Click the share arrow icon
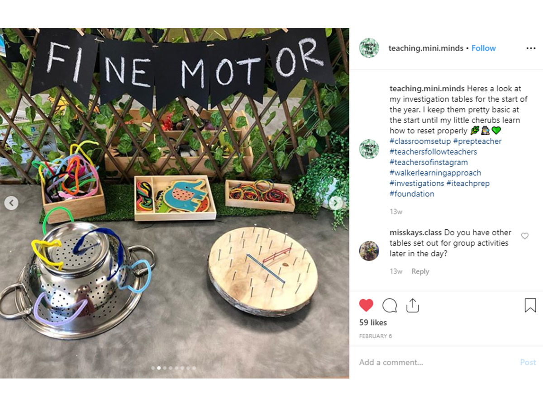The width and height of the screenshot is (543, 407). click(412, 305)
